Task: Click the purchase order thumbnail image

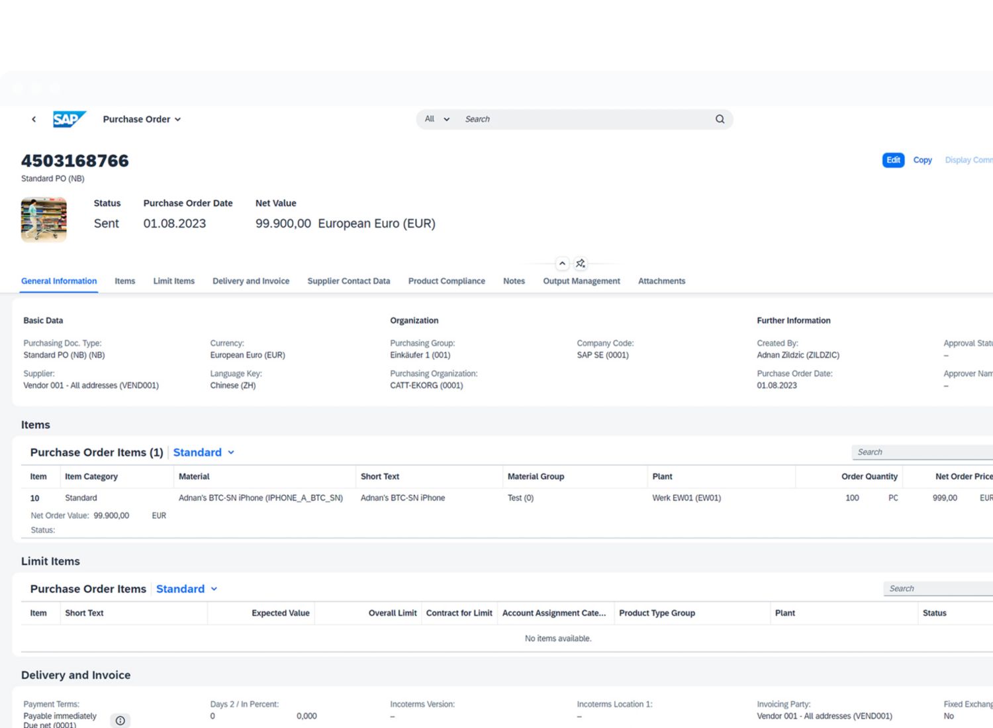Action: point(44,220)
